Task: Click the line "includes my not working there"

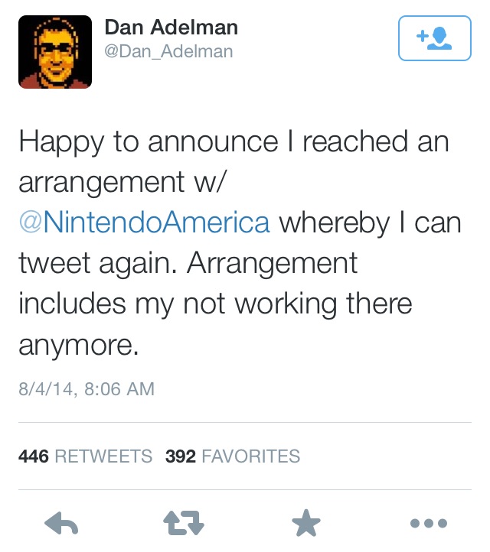Action: [x=215, y=303]
